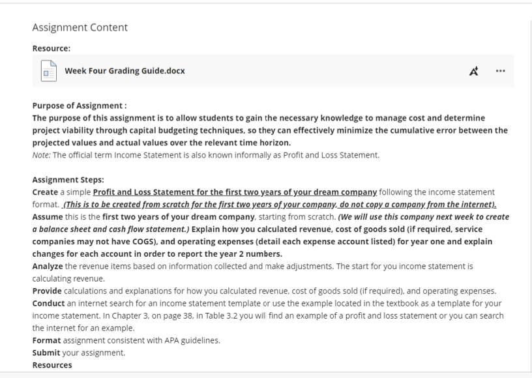This screenshot has height=378, width=532.
Task: Click the bold word 'Submit'
Action: [x=46, y=353]
